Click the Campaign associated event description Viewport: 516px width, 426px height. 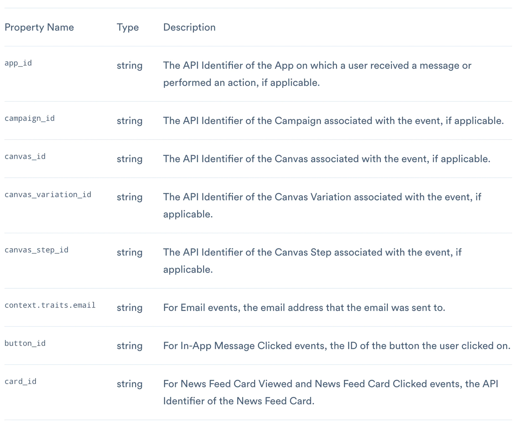click(x=333, y=121)
